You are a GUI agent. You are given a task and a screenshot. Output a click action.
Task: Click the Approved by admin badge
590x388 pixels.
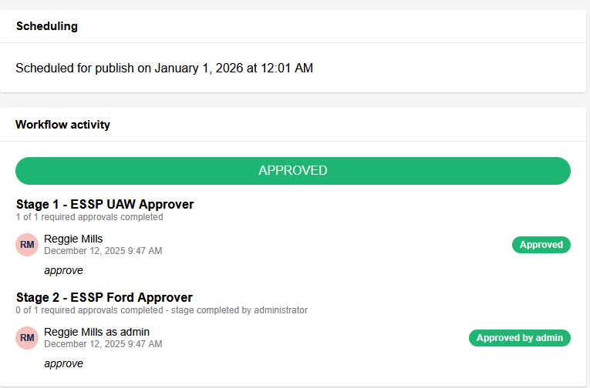(x=519, y=338)
